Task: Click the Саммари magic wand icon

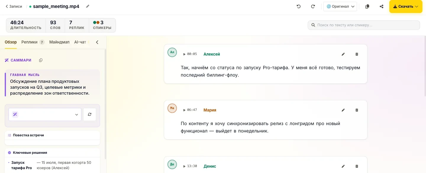Action: (x=7, y=60)
